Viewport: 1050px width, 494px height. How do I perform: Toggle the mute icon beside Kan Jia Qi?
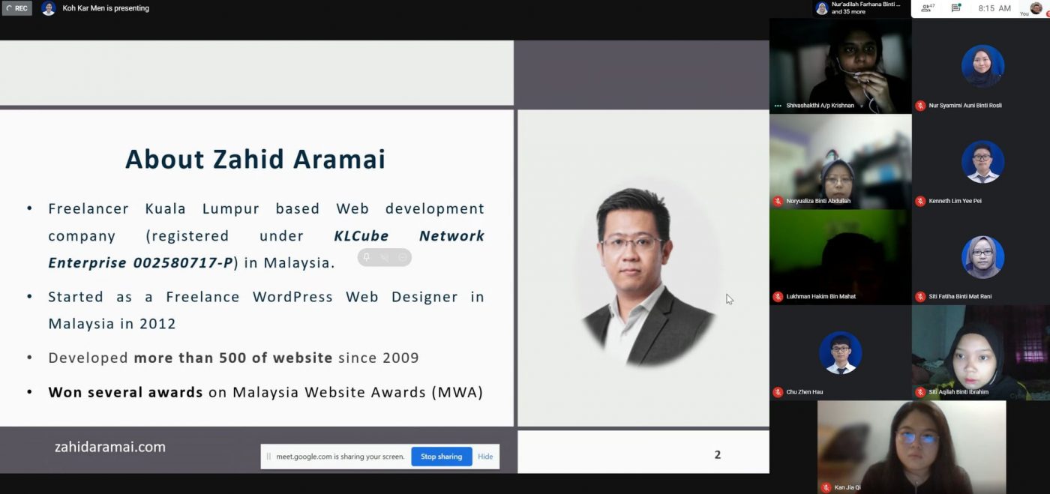point(827,486)
